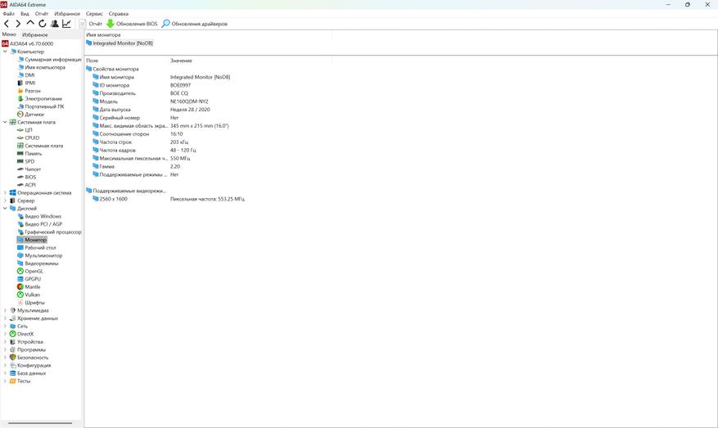Open the Чипсет tree item
This screenshot has width=718, height=428.
(29, 169)
